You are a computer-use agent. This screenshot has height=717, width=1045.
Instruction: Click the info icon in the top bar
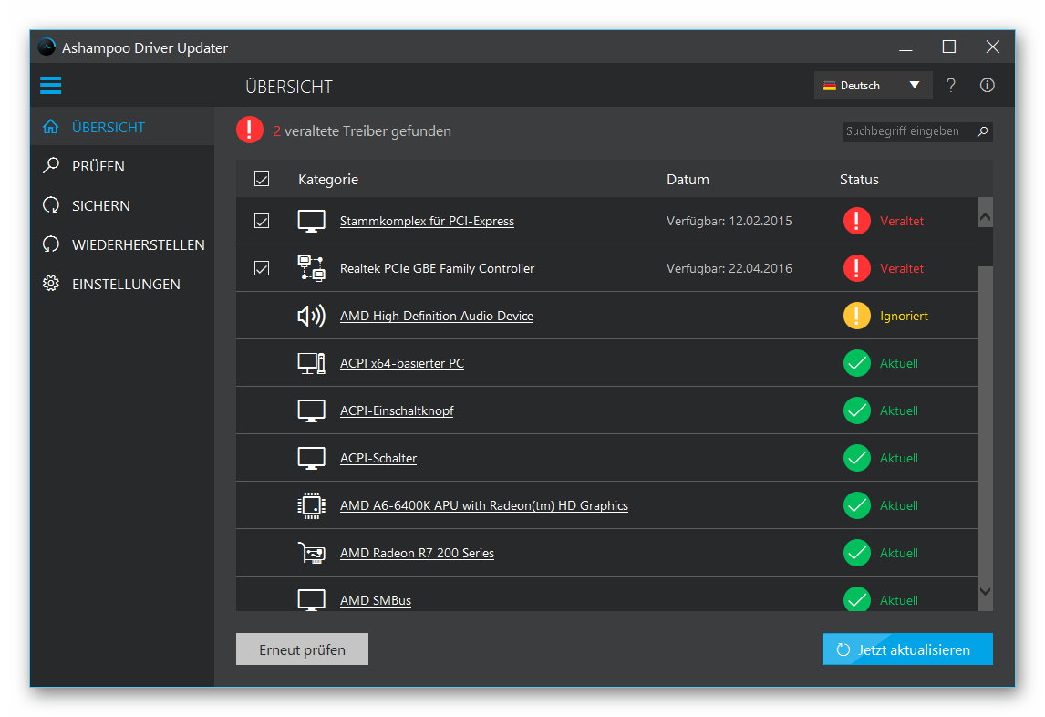click(988, 85)
